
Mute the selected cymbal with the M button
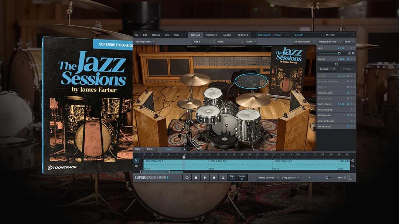(353, 53)
